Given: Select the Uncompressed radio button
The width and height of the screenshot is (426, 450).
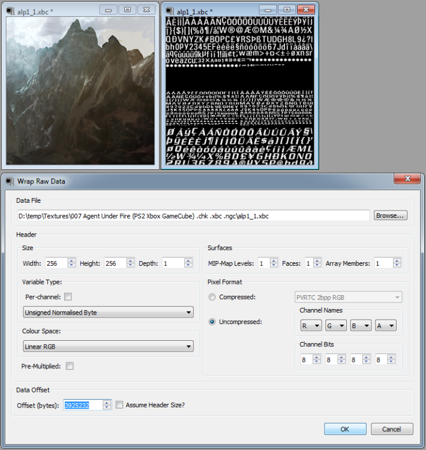Looking at the screenshot, I should 212,322.
